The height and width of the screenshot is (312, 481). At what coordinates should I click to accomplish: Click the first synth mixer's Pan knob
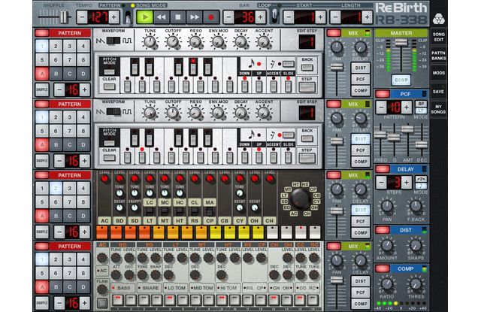[337, 47]
